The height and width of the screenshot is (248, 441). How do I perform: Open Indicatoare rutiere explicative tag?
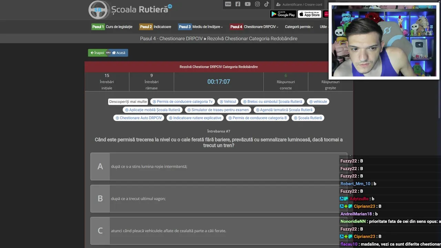[x=195, y=118]
